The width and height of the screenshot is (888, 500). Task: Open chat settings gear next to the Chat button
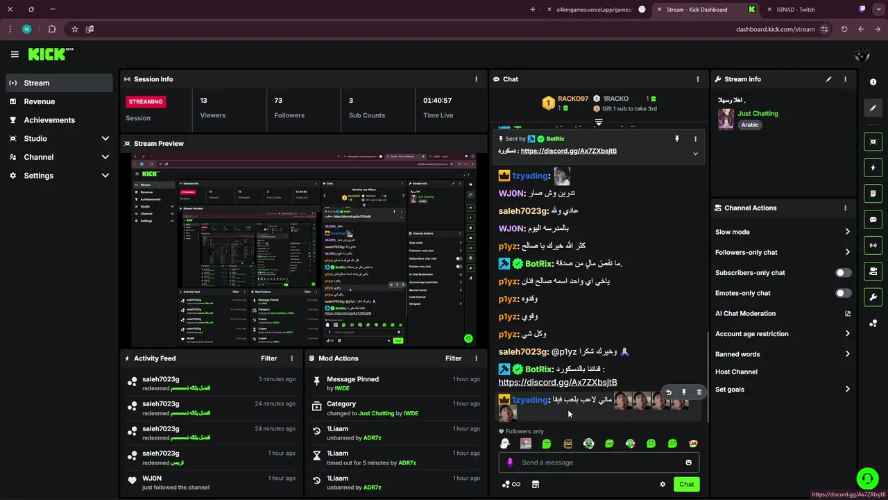click(663, 485)
